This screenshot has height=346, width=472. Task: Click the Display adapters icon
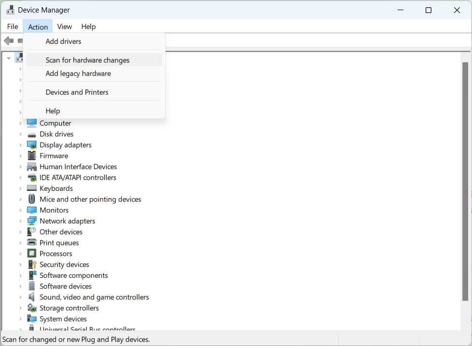[x=31, y=144]
